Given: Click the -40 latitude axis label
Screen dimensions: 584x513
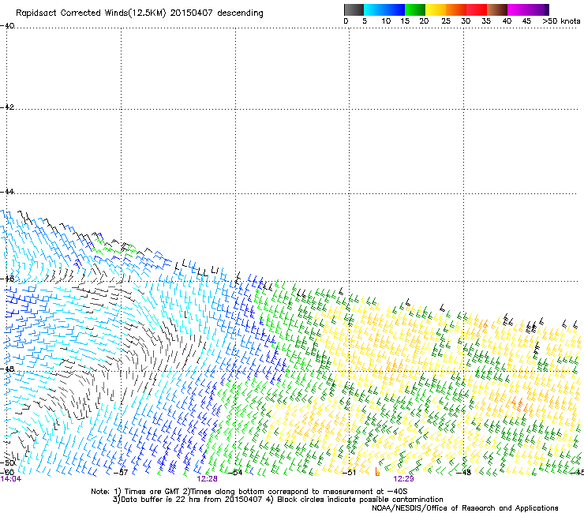Looking at the screenshot, I should pyautogui.click(x=7, y=26).
